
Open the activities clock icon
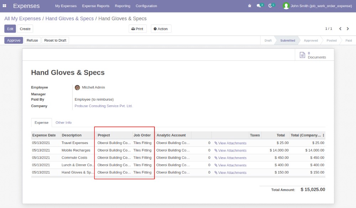[270, 6]
